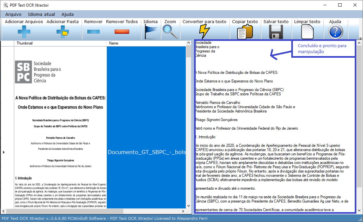Click the file list scroll left arrow
Viewport: 363px width, 222px height.
point(3,211)
